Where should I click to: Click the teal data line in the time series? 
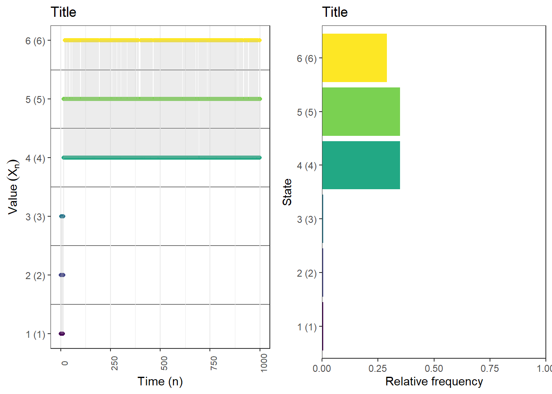pyautogui.click(x=161, y=158)
